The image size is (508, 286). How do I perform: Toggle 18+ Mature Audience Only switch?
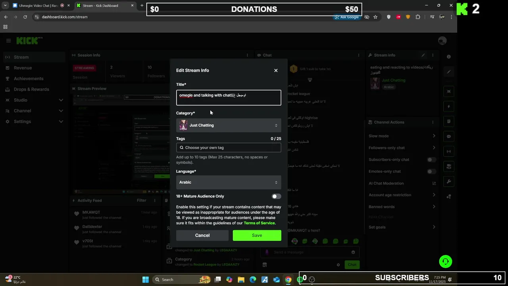[x=276, y=196]
